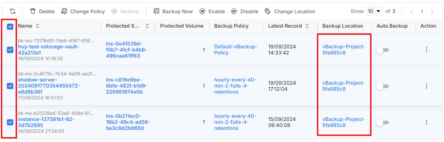
Task: Click the Change Policy icon
Action: tap(64, 11)
